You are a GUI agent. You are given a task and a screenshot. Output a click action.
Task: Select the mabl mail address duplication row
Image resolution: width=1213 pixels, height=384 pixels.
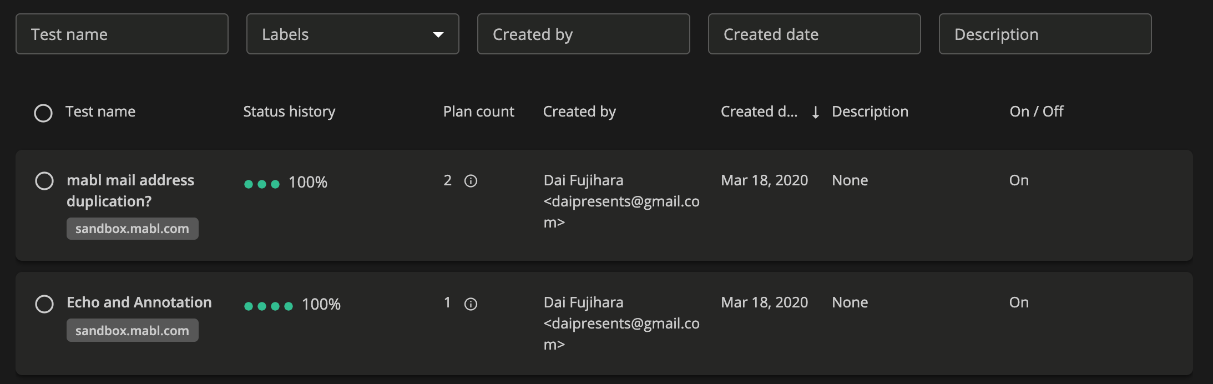pyautogui.click(x=44, y=181)
